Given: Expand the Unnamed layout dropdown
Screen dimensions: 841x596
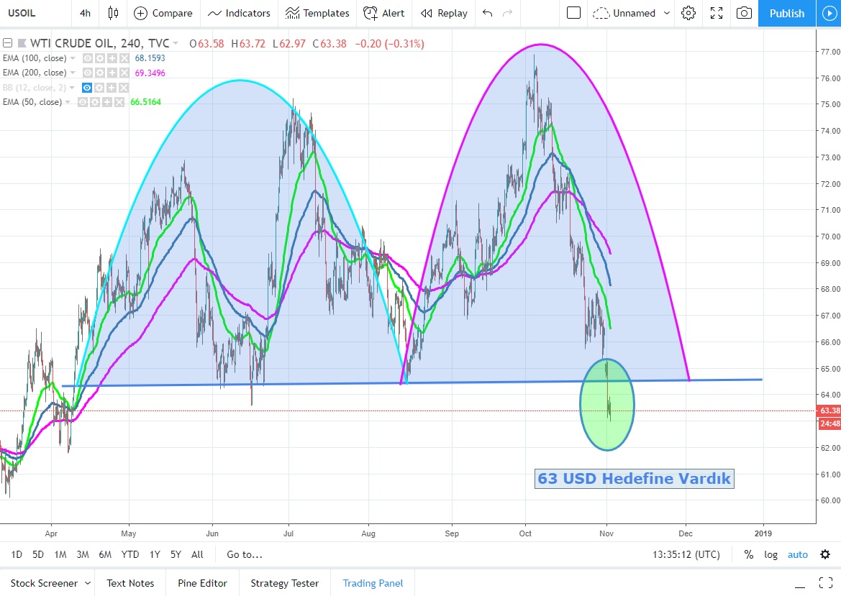Looking at the screenshot, I should [x=666, y=13].
